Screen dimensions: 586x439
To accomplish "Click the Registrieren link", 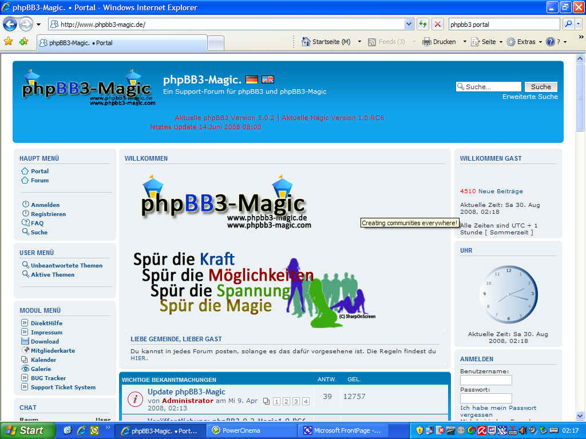I will click(x=48, y=214).
